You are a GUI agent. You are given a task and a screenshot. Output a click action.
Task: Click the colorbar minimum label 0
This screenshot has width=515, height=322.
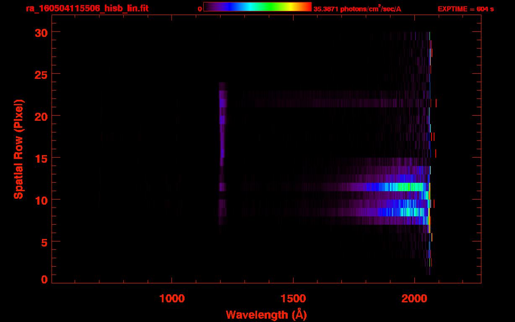pyautogui.click(x=200, y=9)
